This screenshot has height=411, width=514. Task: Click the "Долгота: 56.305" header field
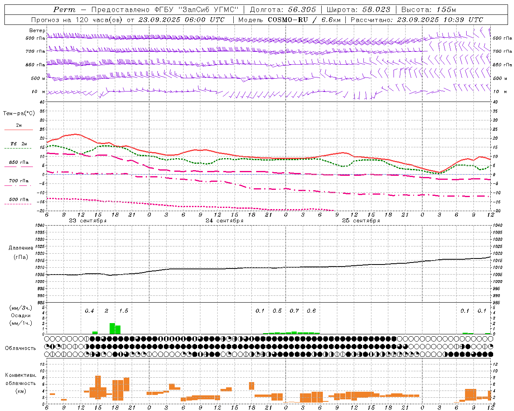click(x=283, y=10)
